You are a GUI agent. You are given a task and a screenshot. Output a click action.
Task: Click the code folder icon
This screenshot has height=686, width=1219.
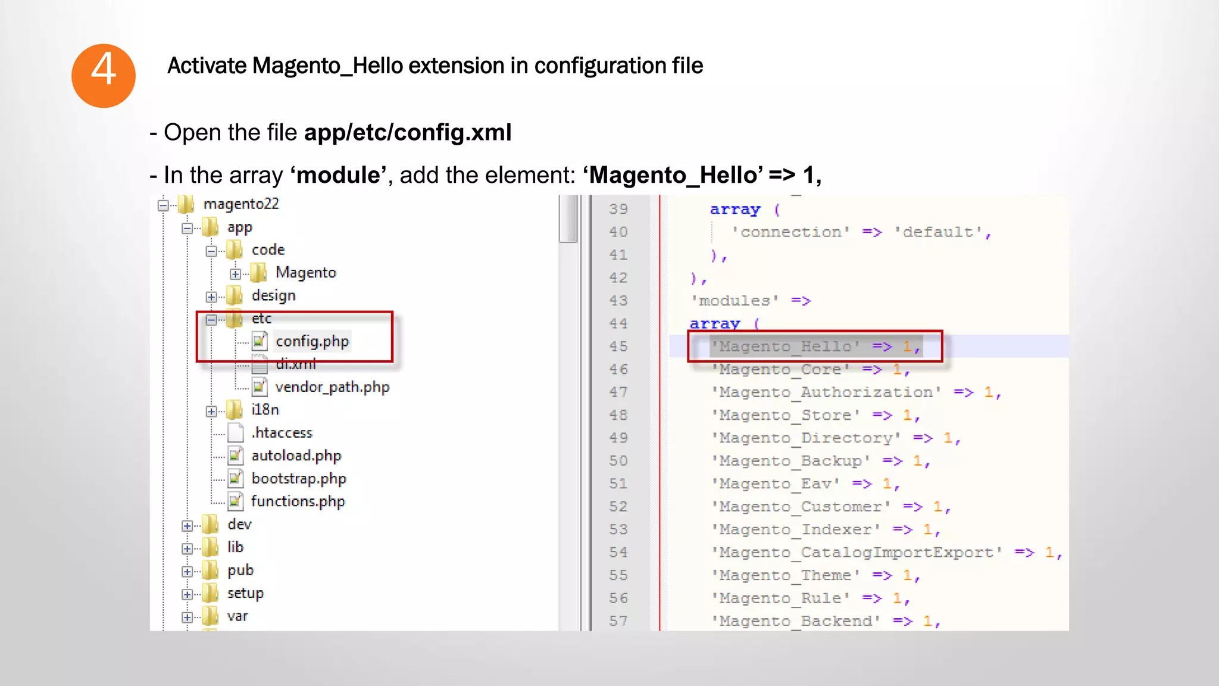tap(235, 250)
